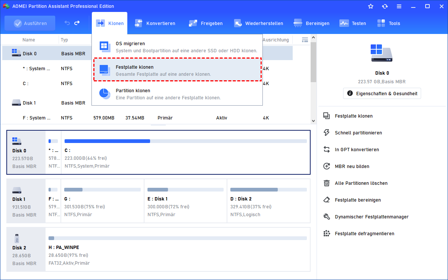Select the C : partition block in the disk map
The height and width of the screenshot is (280, 448).
tap(186, 152)
